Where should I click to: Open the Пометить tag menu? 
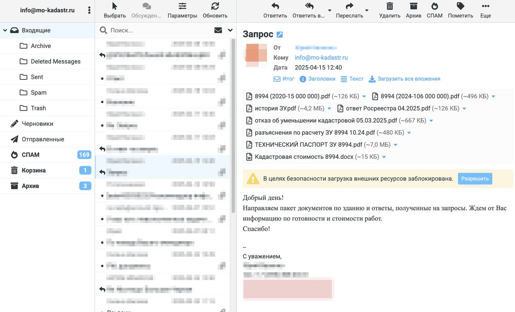click(460, 11)
